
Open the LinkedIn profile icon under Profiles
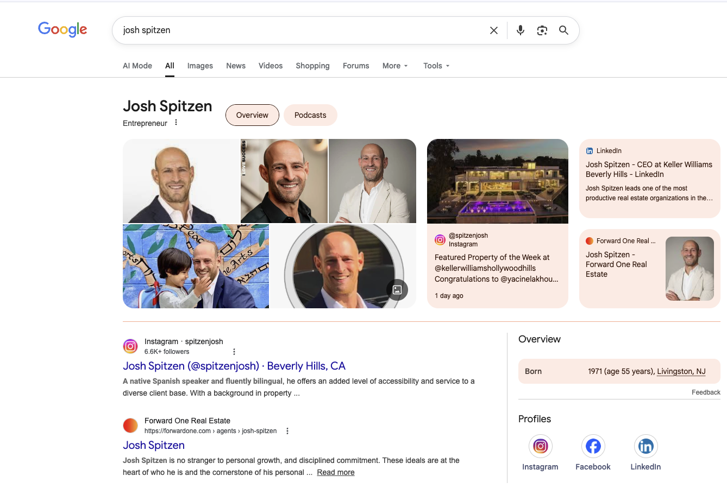tap(645, 446)
